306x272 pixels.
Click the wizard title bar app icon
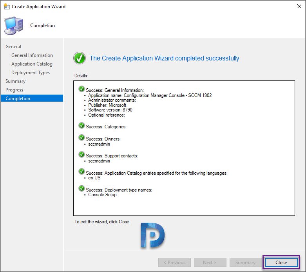tap(7, 6)
